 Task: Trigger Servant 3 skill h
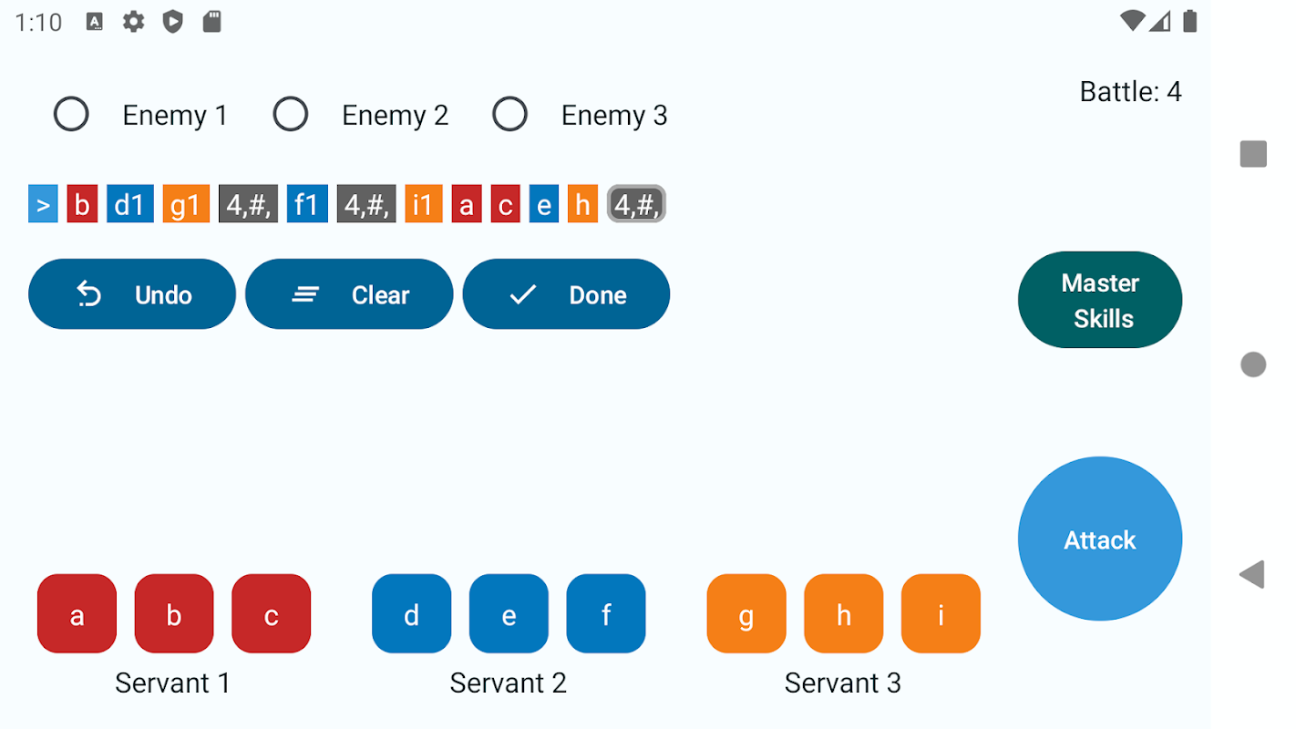844,613
